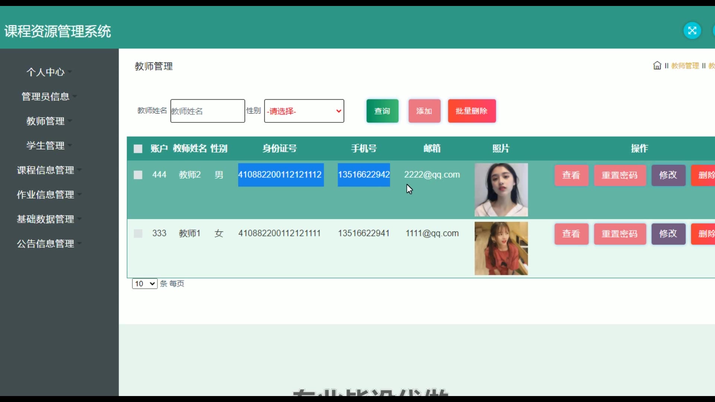Click the 查询 search button
Viewport: 715px width, 402px height.
(382, 111)
